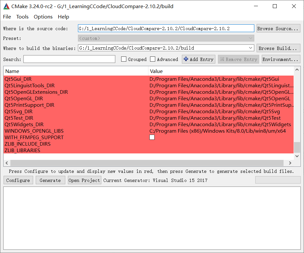Viewport: 304px width, 253px height.
Task: Click the Qt5Gui path value cell
Action: (x=214, y=79)
